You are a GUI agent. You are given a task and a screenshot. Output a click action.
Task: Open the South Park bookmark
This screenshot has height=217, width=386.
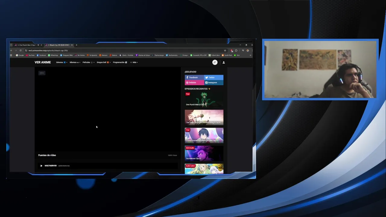(x=227, y=55)
